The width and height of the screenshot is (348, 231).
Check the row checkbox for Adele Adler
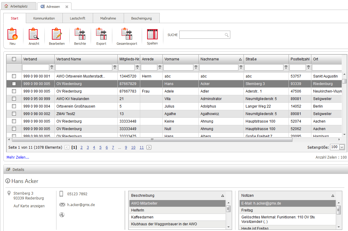[14, 91]
